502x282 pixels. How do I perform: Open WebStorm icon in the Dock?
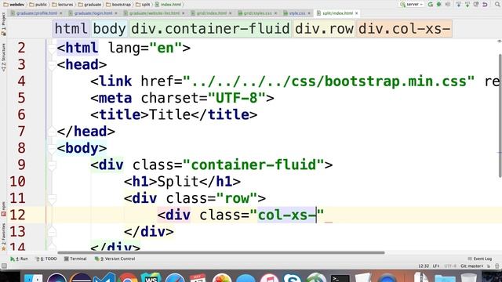click(x=151, y=277)
